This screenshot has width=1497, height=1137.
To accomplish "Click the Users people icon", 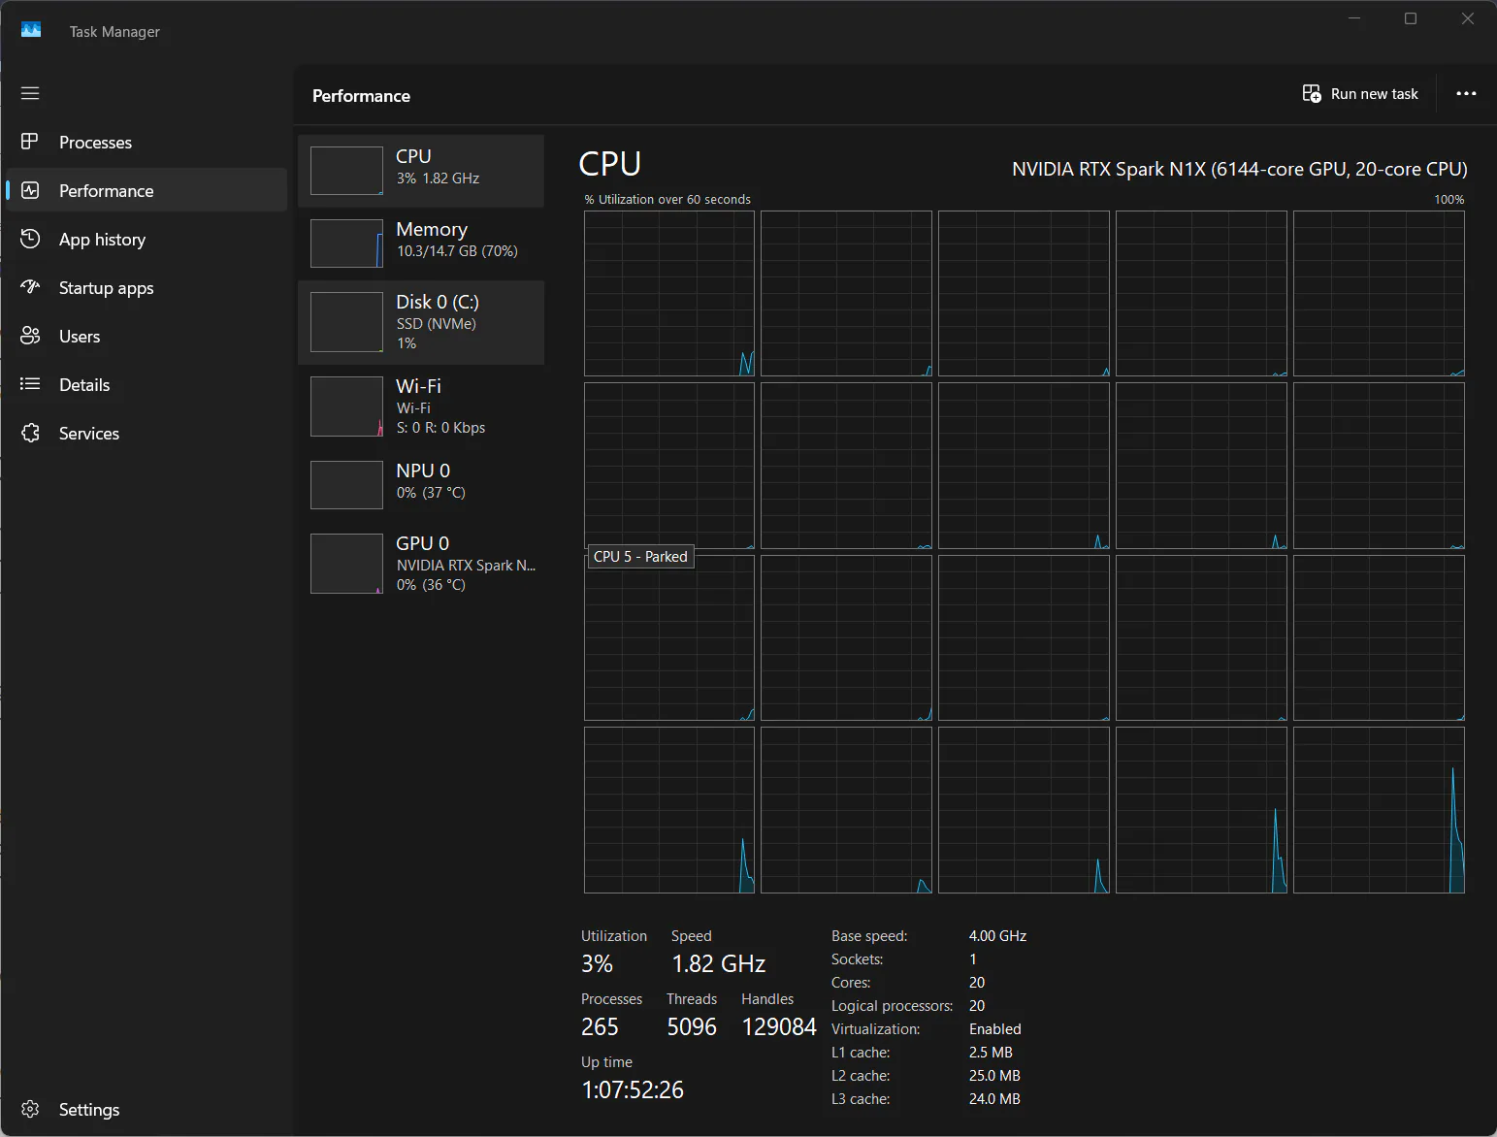I will (x=30, y=336).
